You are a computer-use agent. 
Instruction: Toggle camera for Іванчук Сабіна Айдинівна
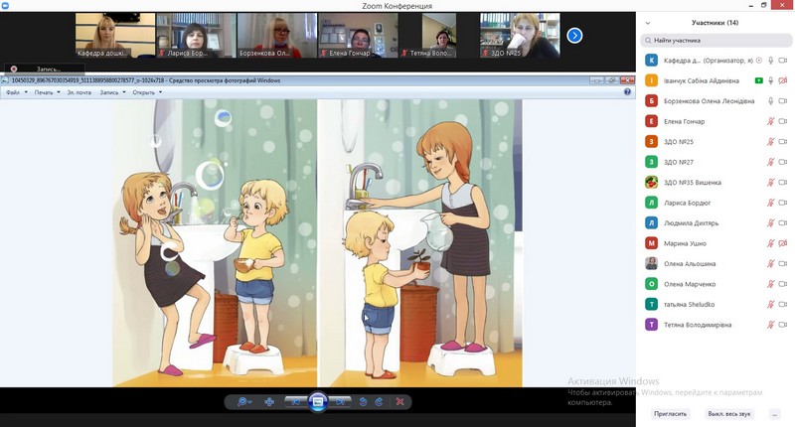(x=783, y=80)
